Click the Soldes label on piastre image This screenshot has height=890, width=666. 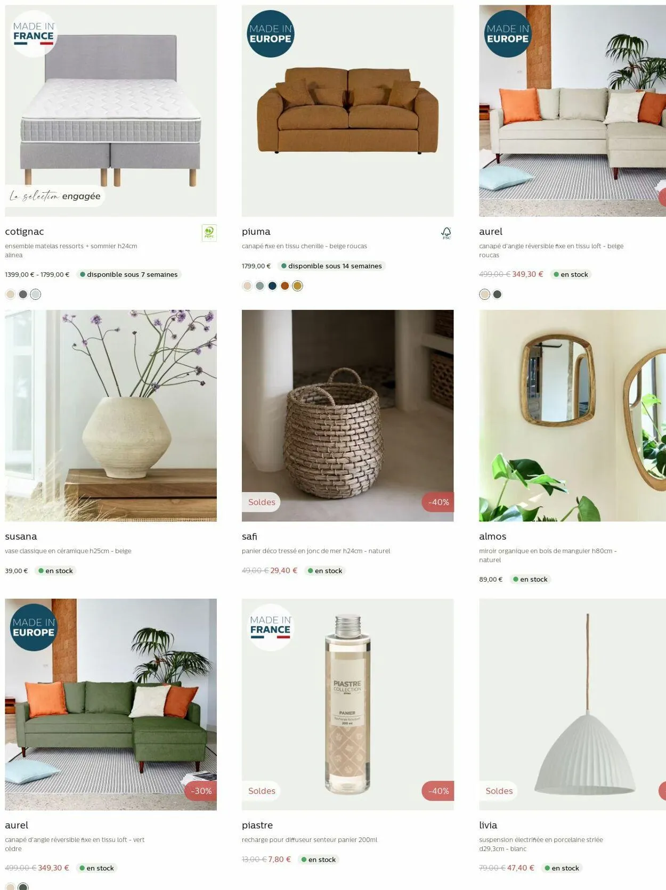(x=262, y=791)
